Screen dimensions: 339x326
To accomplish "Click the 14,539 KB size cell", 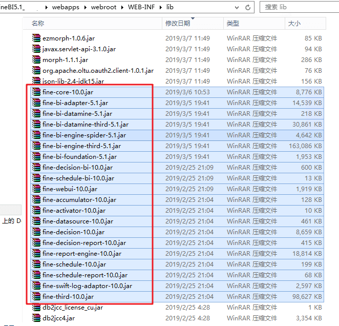I will 307,103.
